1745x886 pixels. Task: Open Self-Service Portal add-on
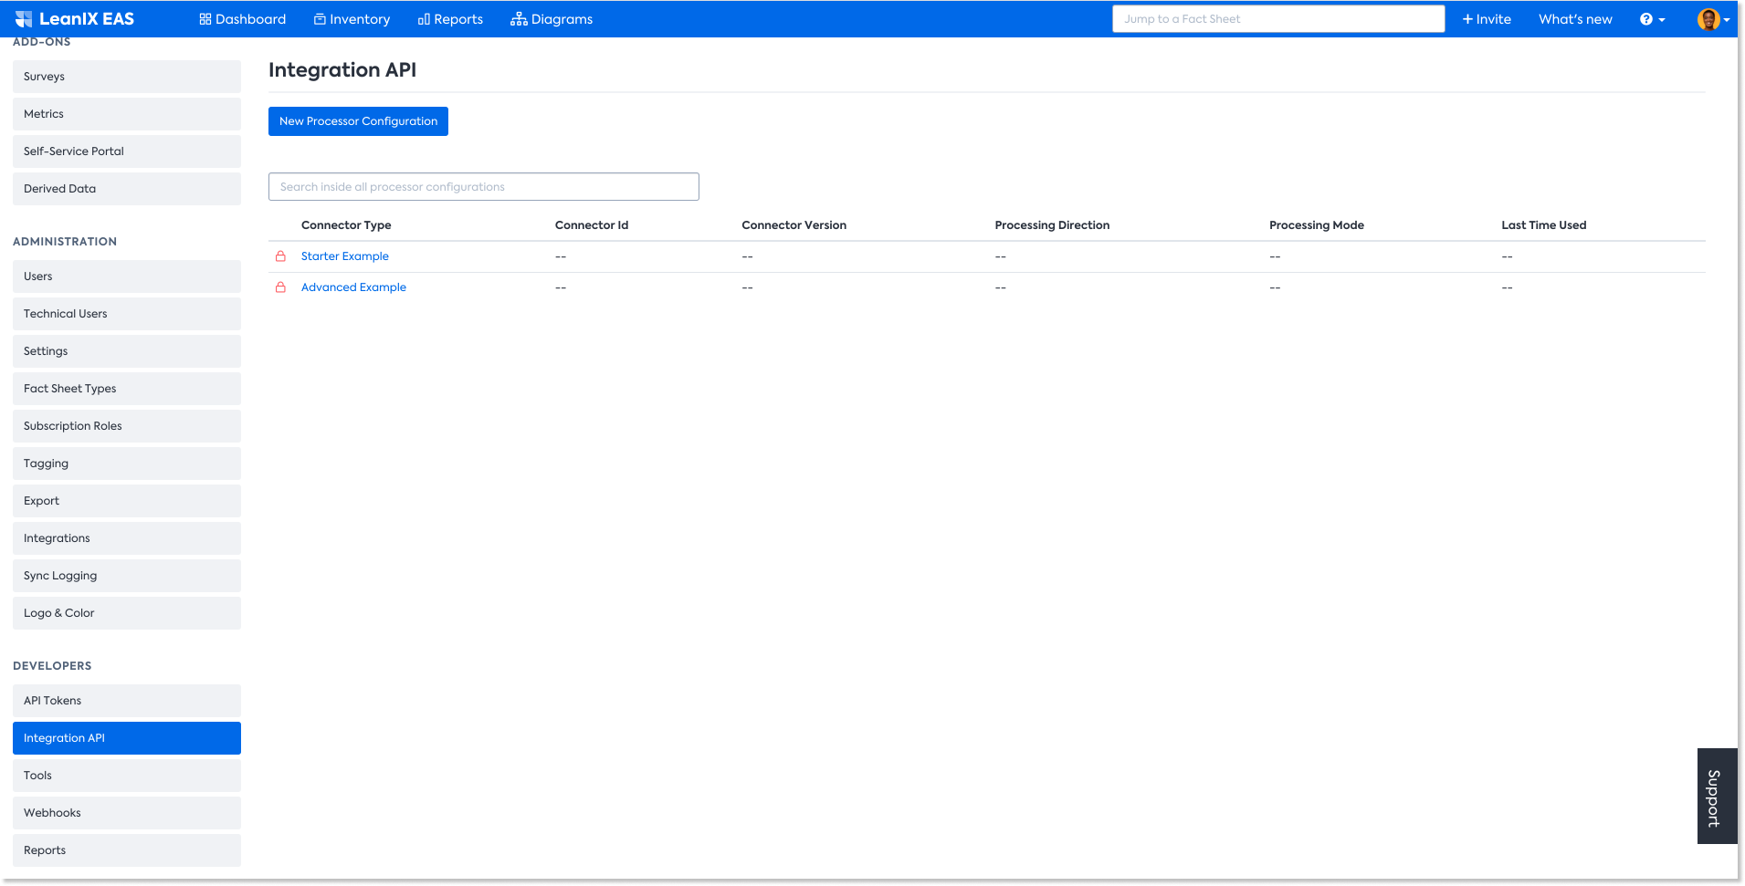(x=127, y=151)
